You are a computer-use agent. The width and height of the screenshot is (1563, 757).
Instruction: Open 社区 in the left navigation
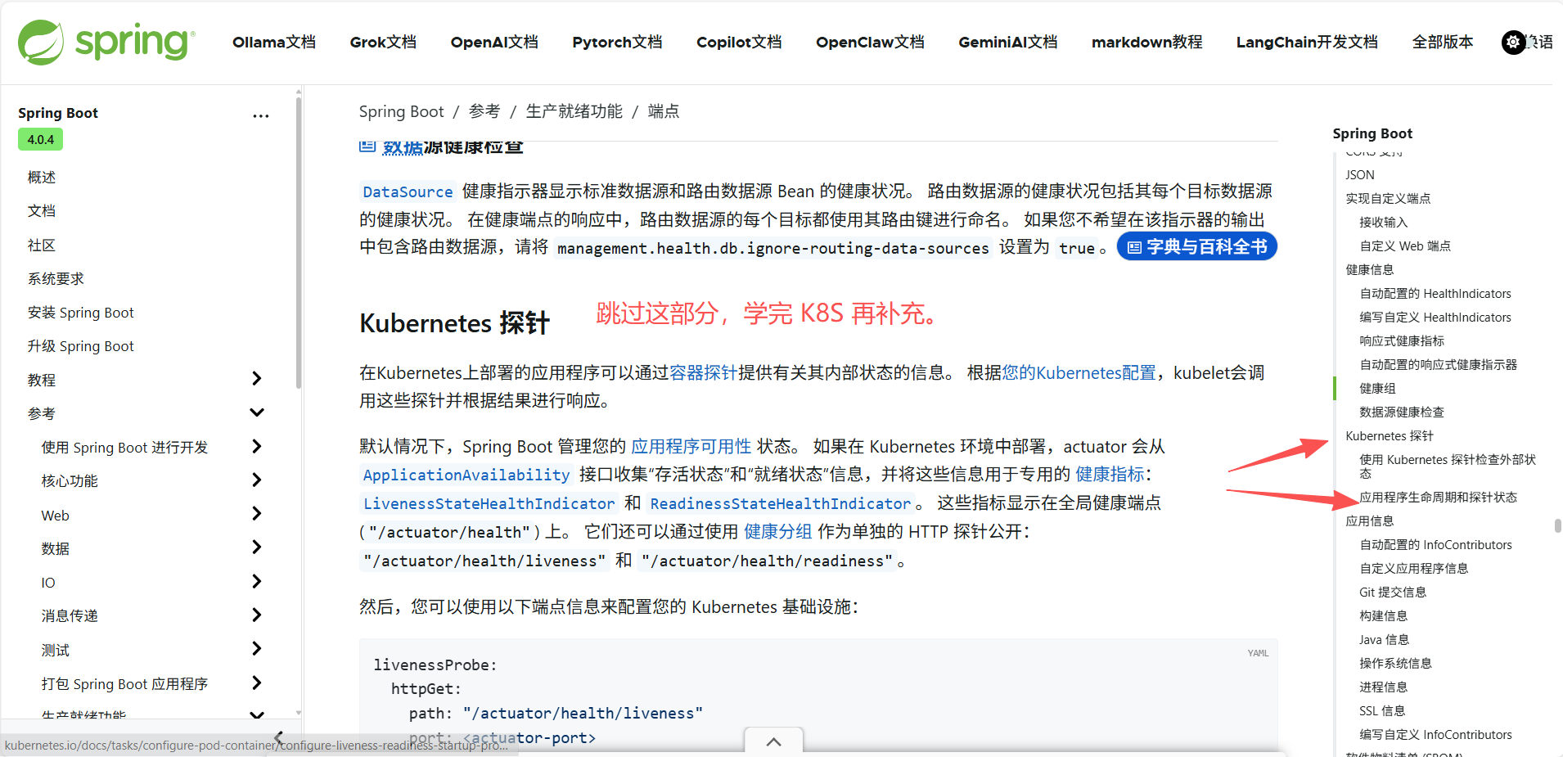[42, 245]
